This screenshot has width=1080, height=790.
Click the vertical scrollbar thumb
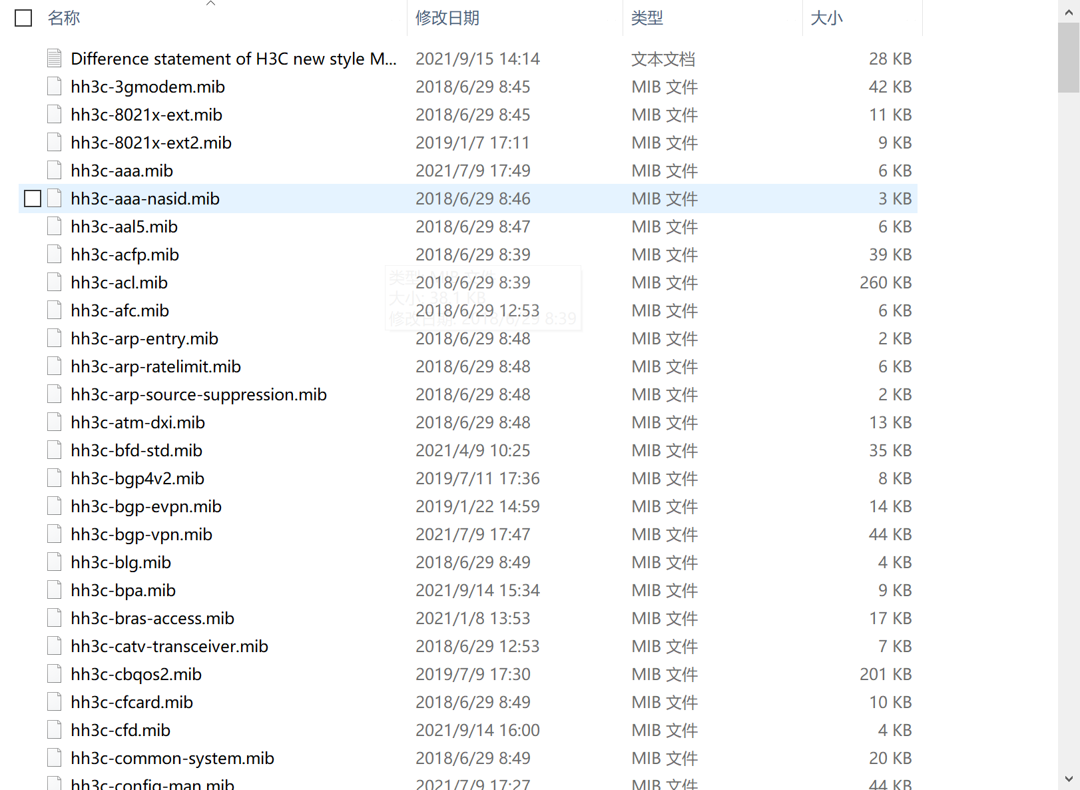coord(1069,57)
